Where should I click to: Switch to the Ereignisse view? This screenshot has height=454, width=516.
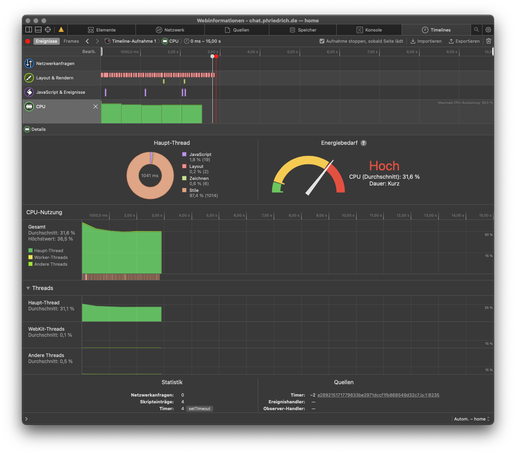(x=46, y=41)
